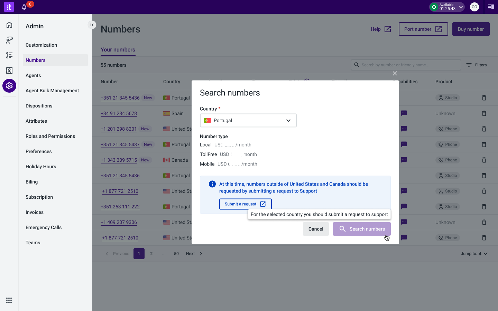498x311 pixels.
Task: Select Billing in the Admin menu
Action: point(31,182)
